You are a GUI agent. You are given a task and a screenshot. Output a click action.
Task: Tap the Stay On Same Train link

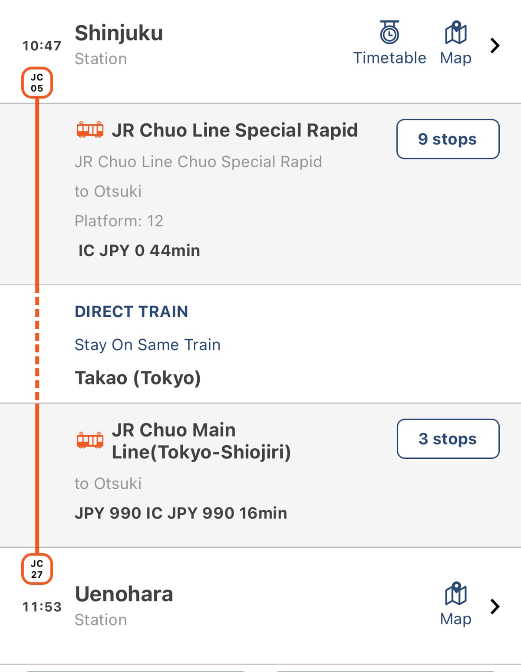click(148, 345)
